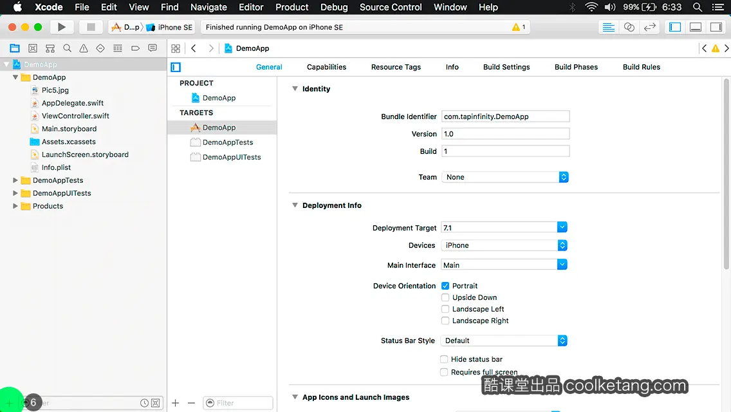Remove the selected target with minus
Viewport: 731px width, 412px height.
[x=191, y=403]
